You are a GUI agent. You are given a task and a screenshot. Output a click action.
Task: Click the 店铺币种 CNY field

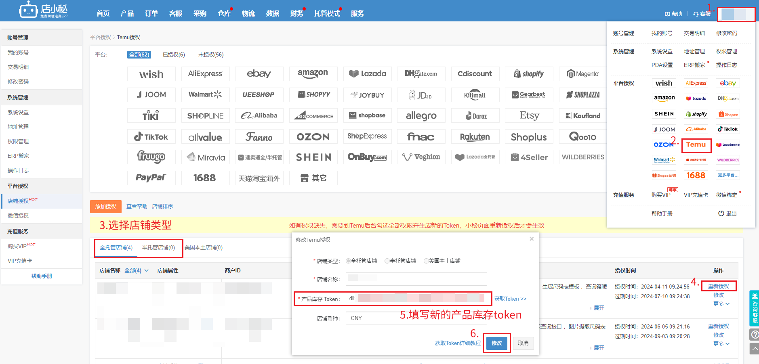pyautogui.click(x=416, y=318)
